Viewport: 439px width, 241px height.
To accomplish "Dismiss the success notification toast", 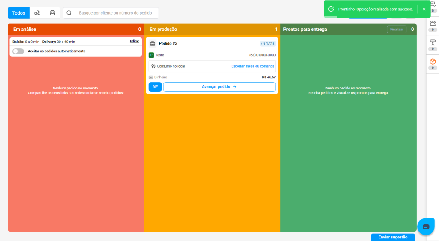I will [424, 9].
